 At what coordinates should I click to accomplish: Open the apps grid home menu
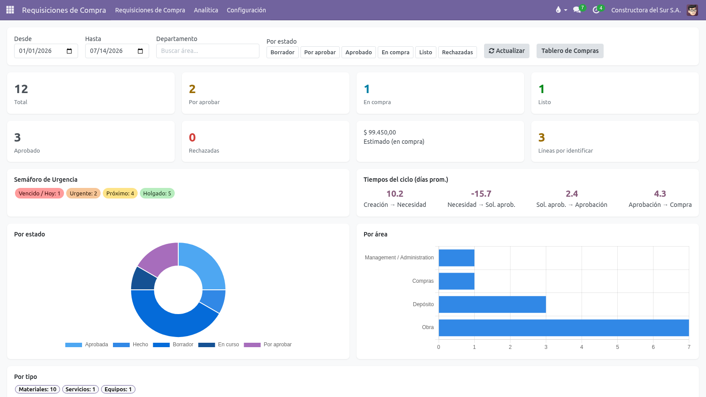coord(10,10)
